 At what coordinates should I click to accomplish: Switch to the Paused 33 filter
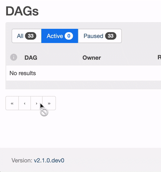click(100, 36)
